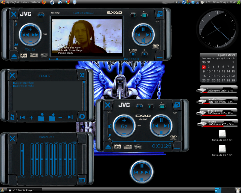Toggle the DISP label on the main player

pyautogui.click(x=45, y=34)
